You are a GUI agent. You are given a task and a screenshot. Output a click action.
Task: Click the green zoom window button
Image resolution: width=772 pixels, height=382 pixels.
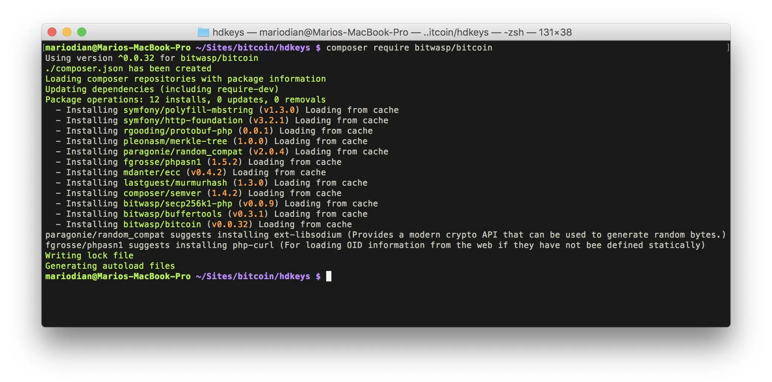(x=82, y=32)
